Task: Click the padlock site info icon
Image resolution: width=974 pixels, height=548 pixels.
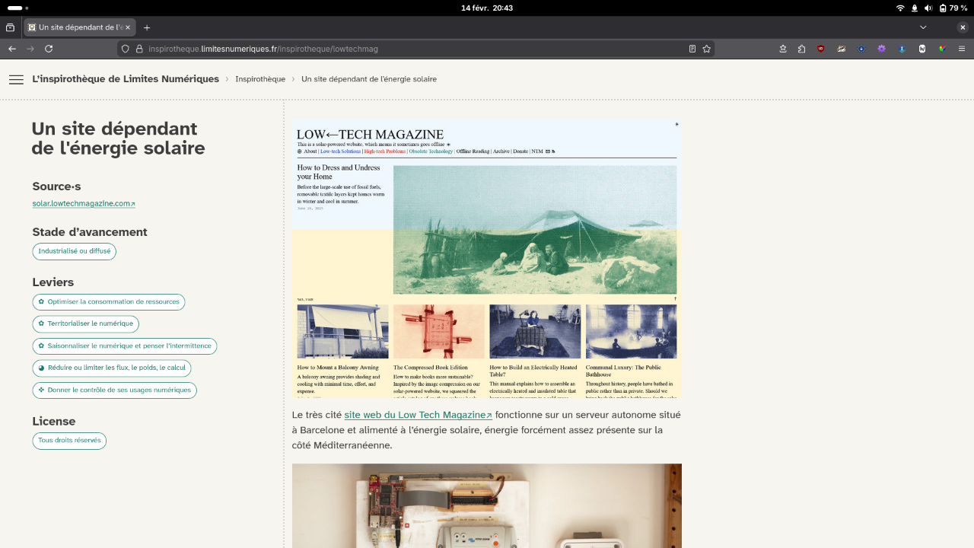Action: (139, 49)
